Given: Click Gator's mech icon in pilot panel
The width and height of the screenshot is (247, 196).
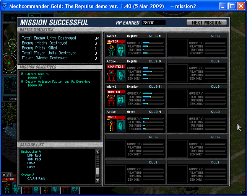Looking at the screenshot, I should [x=112, y=50].
